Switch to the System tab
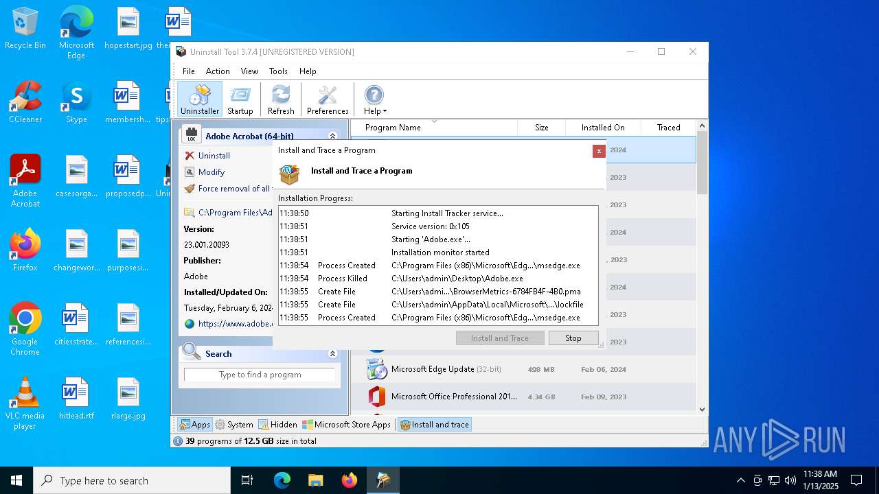The image size is (879, 494). coord(233,425)
